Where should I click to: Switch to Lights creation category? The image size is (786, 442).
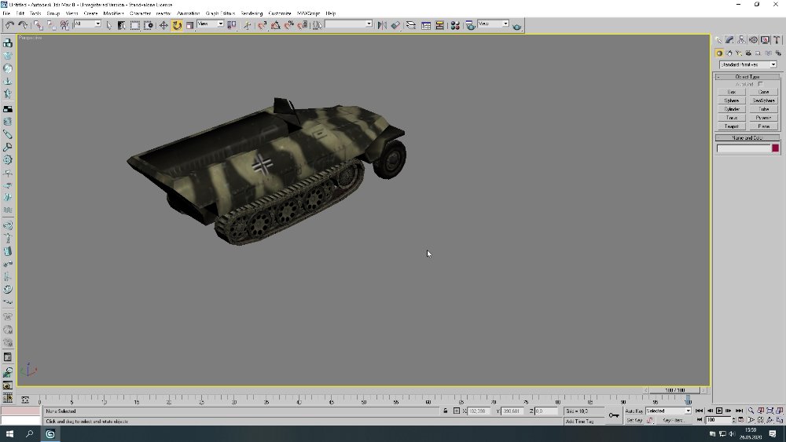point(739,53)
